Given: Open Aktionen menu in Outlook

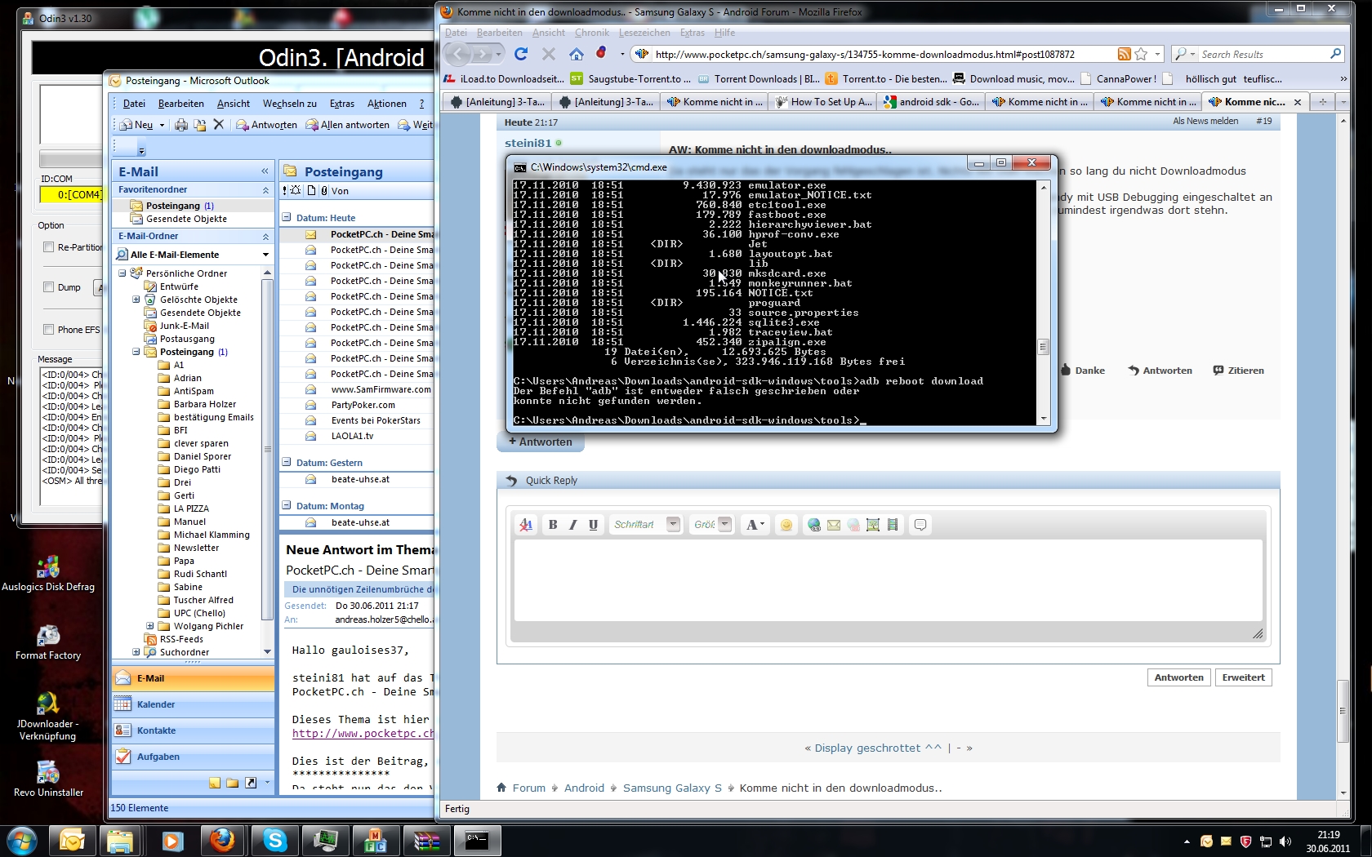Looking at the screenshot, I should [x=387, y=104].
